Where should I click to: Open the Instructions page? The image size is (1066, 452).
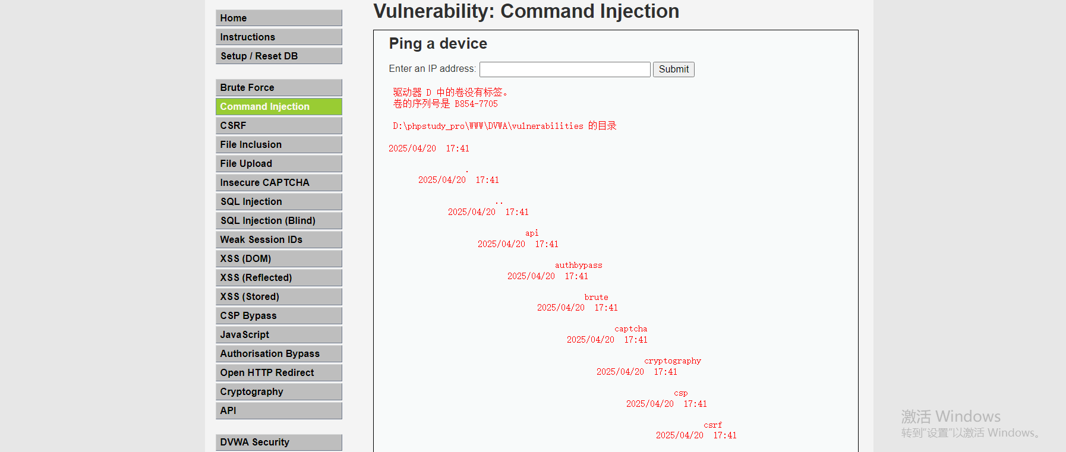tap(279, 37)
